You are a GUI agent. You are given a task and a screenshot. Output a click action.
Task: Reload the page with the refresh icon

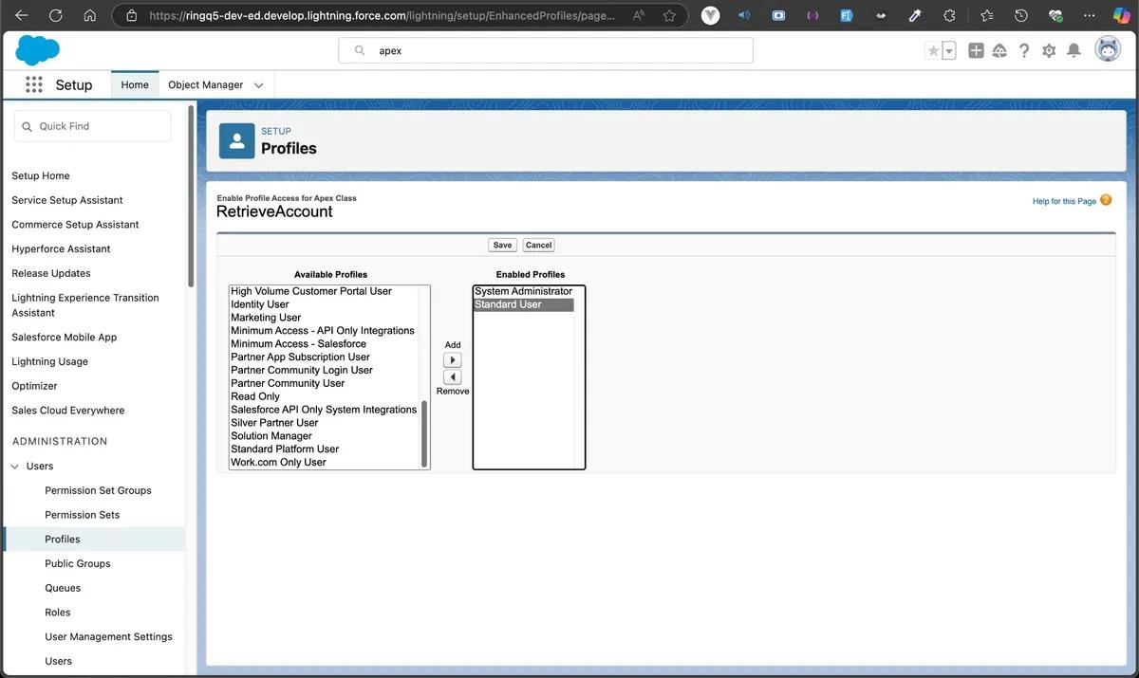[x=55, y=15]
